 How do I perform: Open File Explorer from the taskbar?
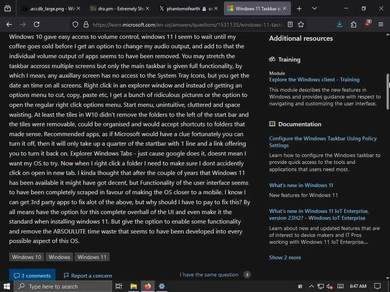134,286
